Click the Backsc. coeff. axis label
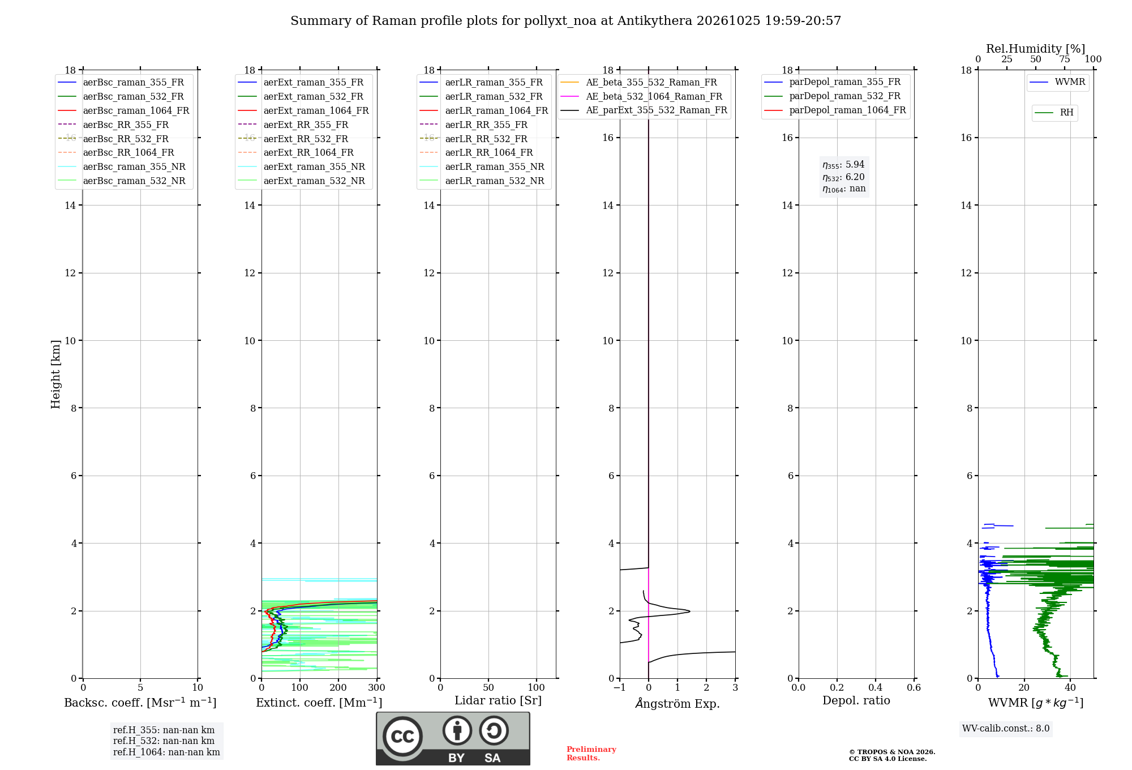Viewport: 1132px width, 770px height. (x=140, y=703)
